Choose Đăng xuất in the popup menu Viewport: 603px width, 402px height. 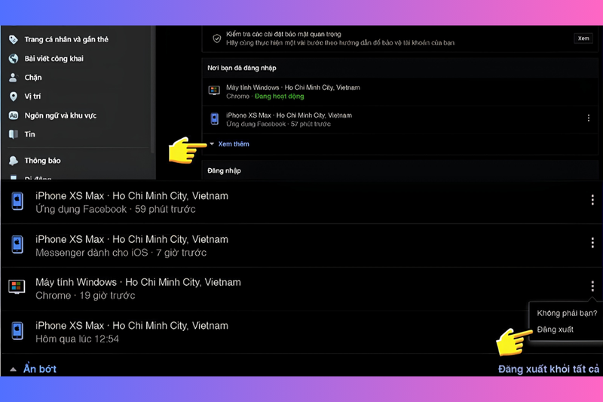pyautogui.click(x=555, y=330)
